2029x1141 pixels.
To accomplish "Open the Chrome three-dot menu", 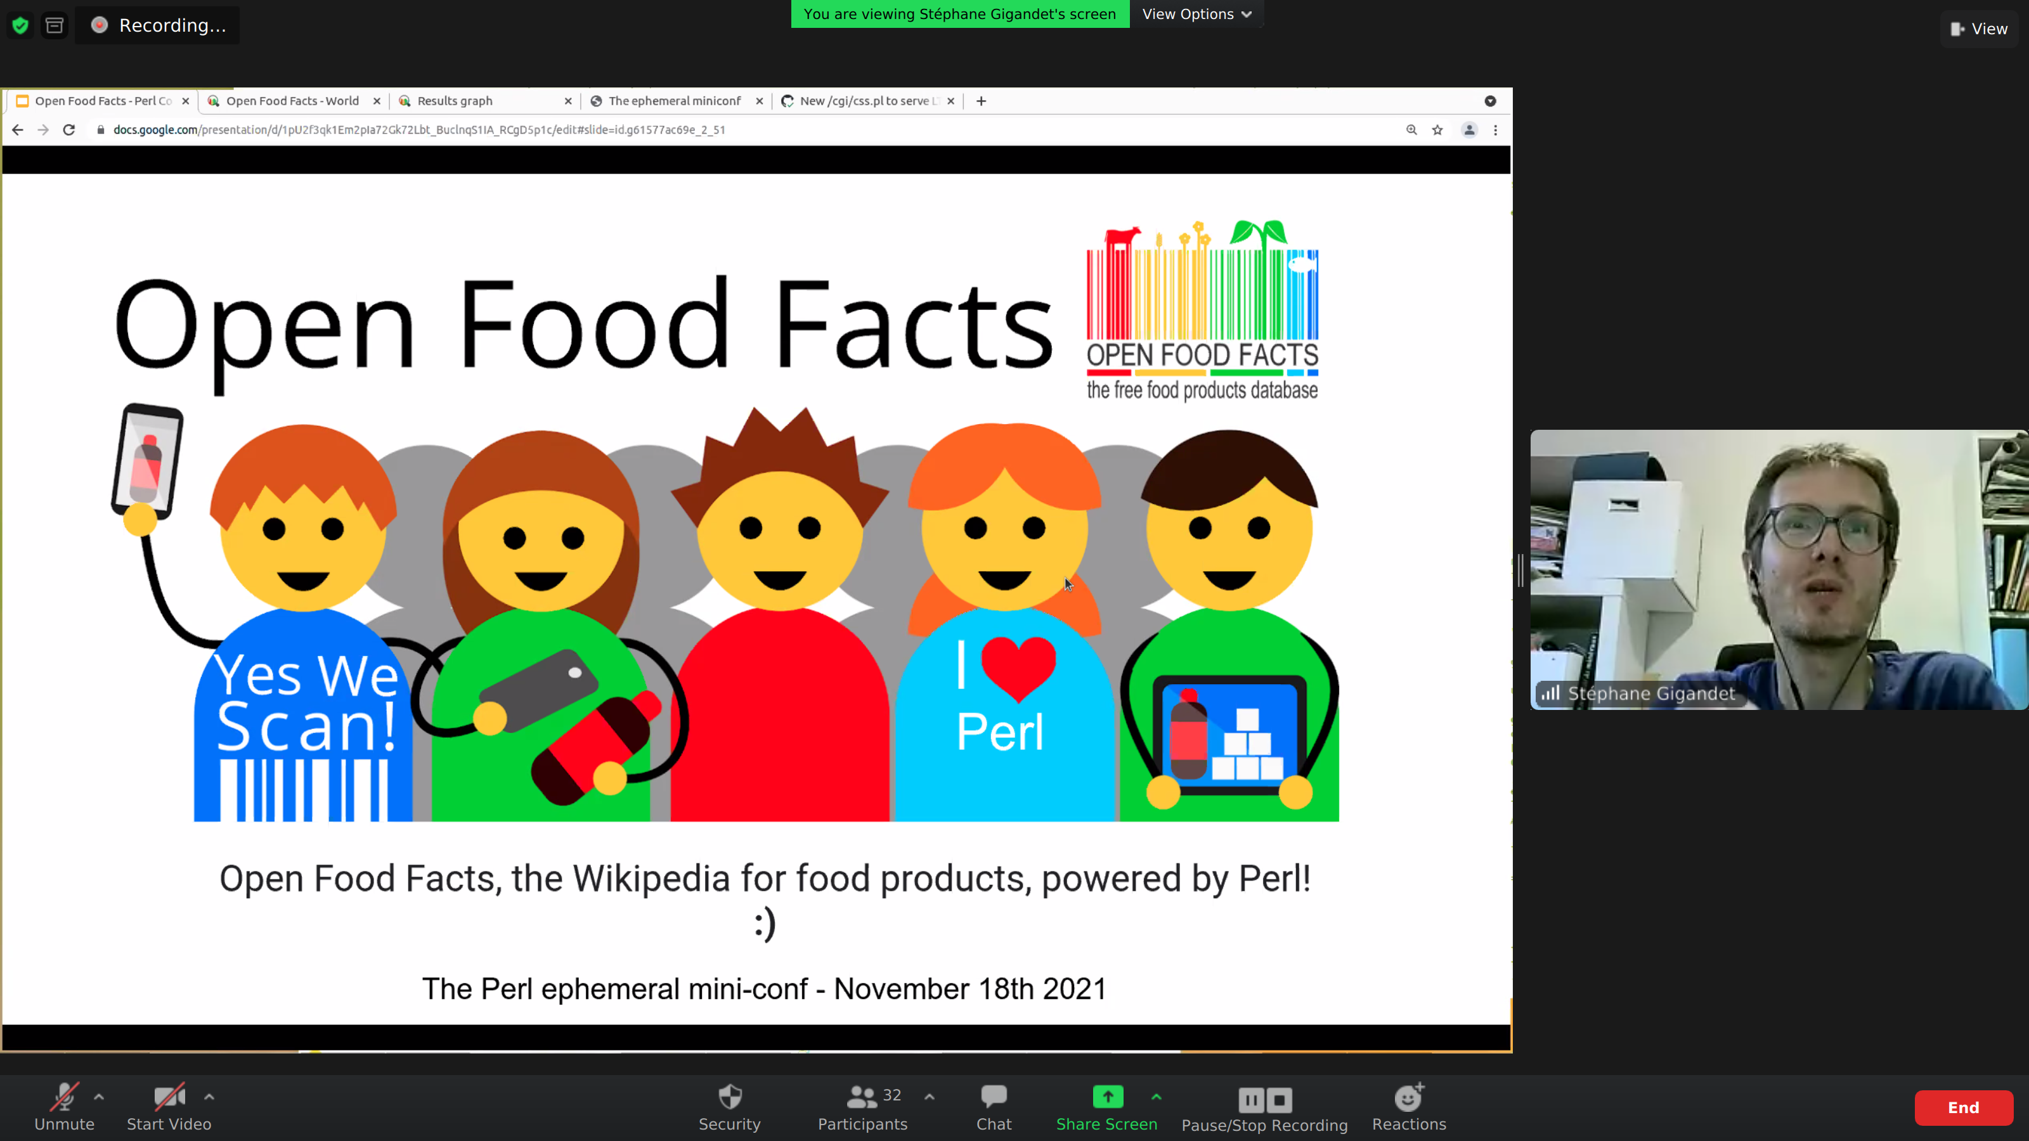I will click(x=1496, y=130).
